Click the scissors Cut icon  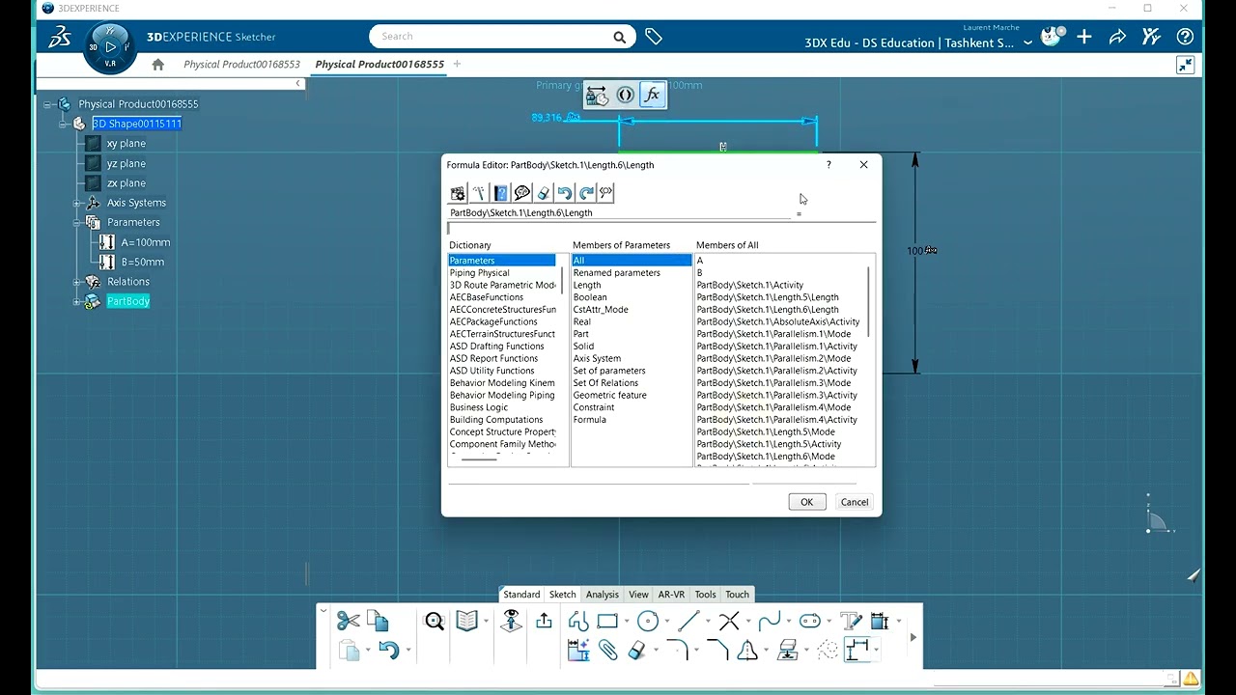click(348, 622)
